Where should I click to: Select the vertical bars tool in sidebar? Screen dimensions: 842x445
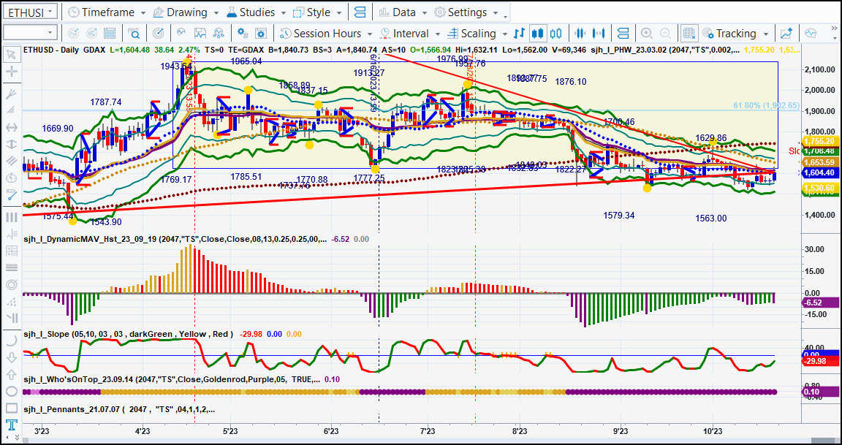(11, 217)
